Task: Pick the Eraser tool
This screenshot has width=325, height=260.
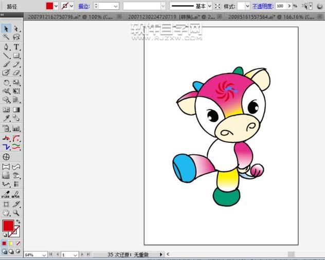Action: [16, 73]
